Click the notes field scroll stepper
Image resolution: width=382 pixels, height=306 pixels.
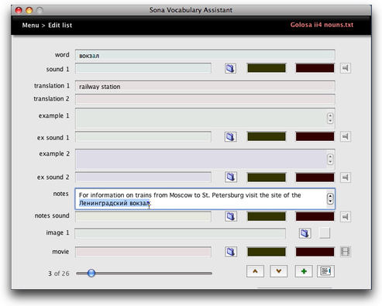coord(330,199)
